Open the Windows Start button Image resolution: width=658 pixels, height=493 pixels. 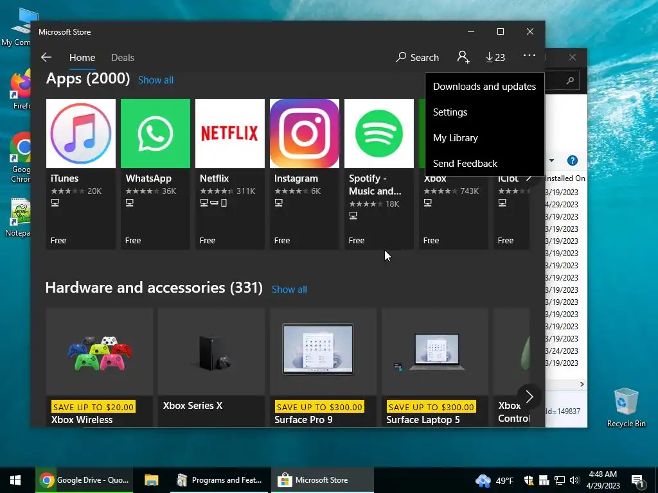coord(15,480)
